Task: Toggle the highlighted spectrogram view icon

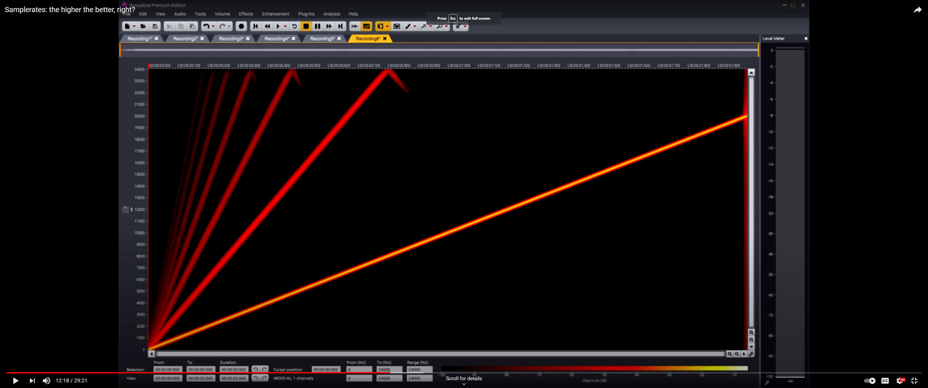Action: tap(366, 27)
